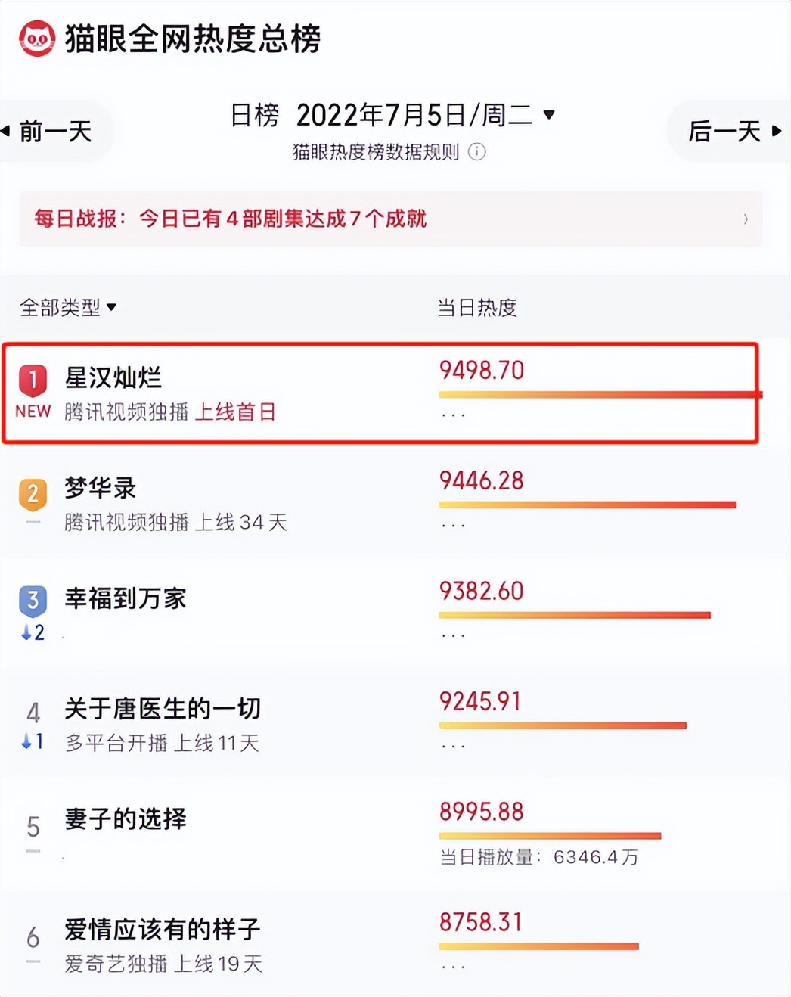Screen dimensions: 791x997
Task: Click the 上线首日 label for 星汉灿烂
Action: point(238,413)
